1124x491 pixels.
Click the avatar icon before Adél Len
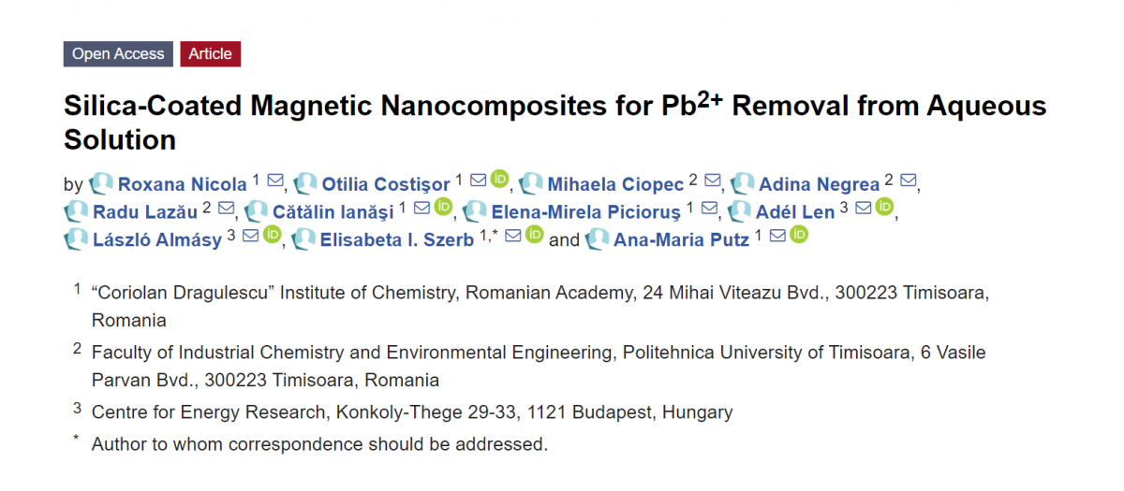point(740,210)
